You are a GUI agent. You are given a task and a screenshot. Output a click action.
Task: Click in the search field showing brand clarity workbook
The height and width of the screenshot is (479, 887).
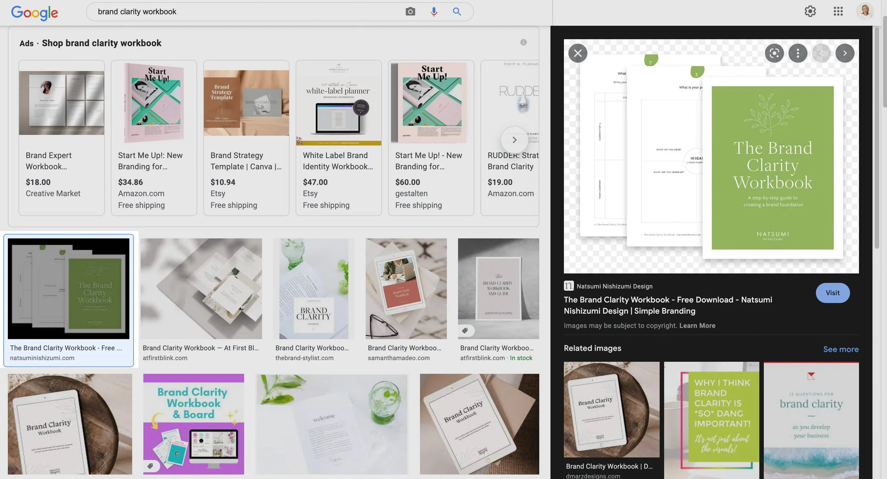click(213, 11)
